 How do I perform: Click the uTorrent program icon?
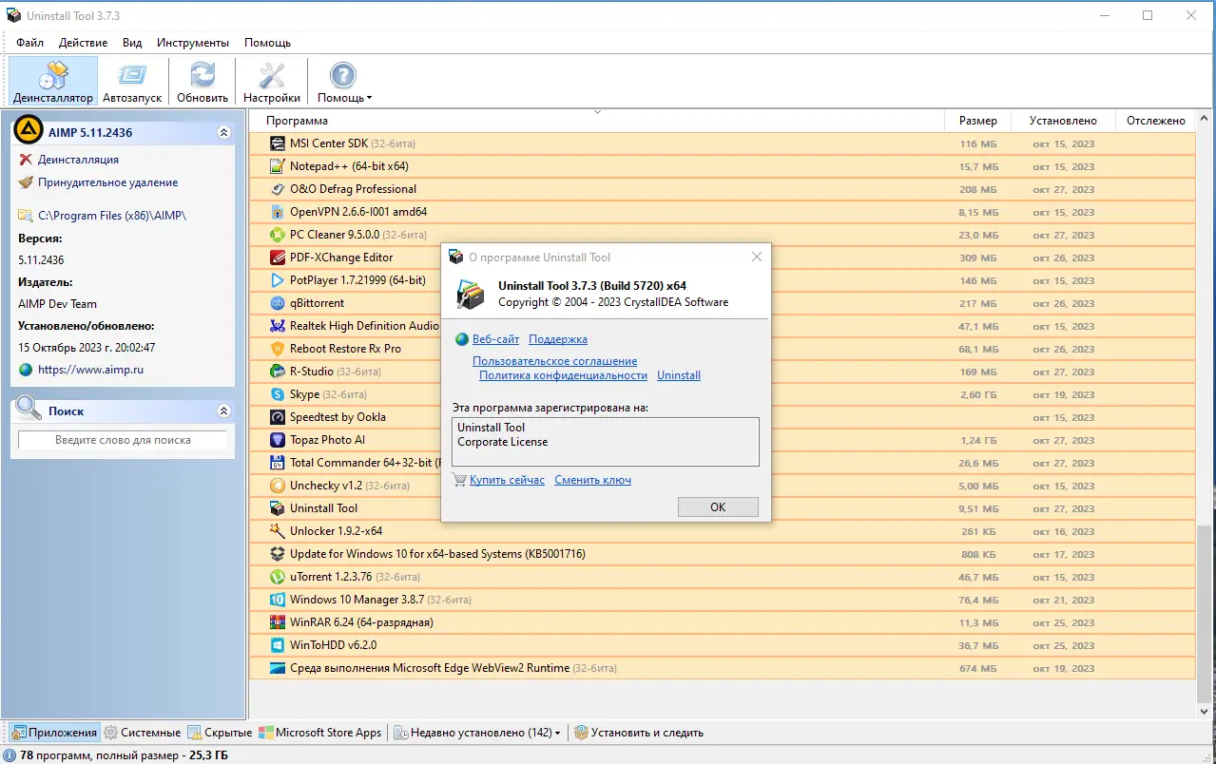coord(278,577)
